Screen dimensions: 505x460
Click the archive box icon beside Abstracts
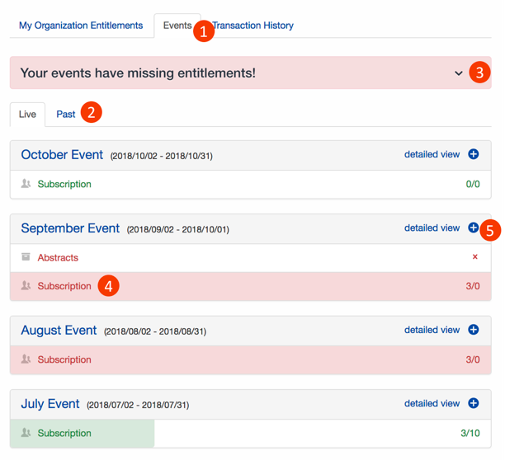[x=26, y=256]
